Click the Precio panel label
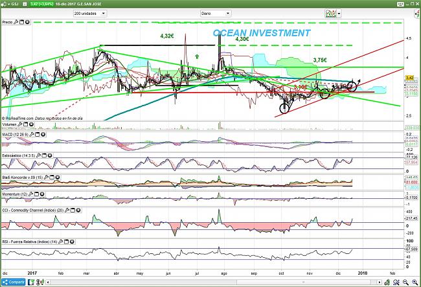 7,22
